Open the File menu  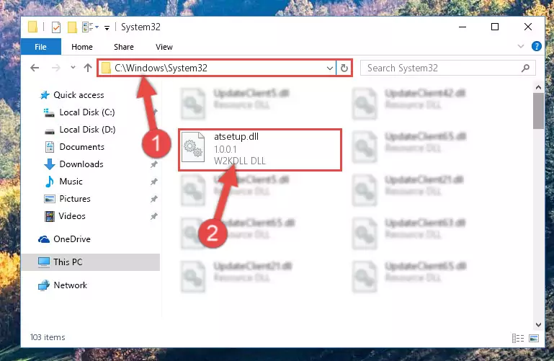[40, 47]
